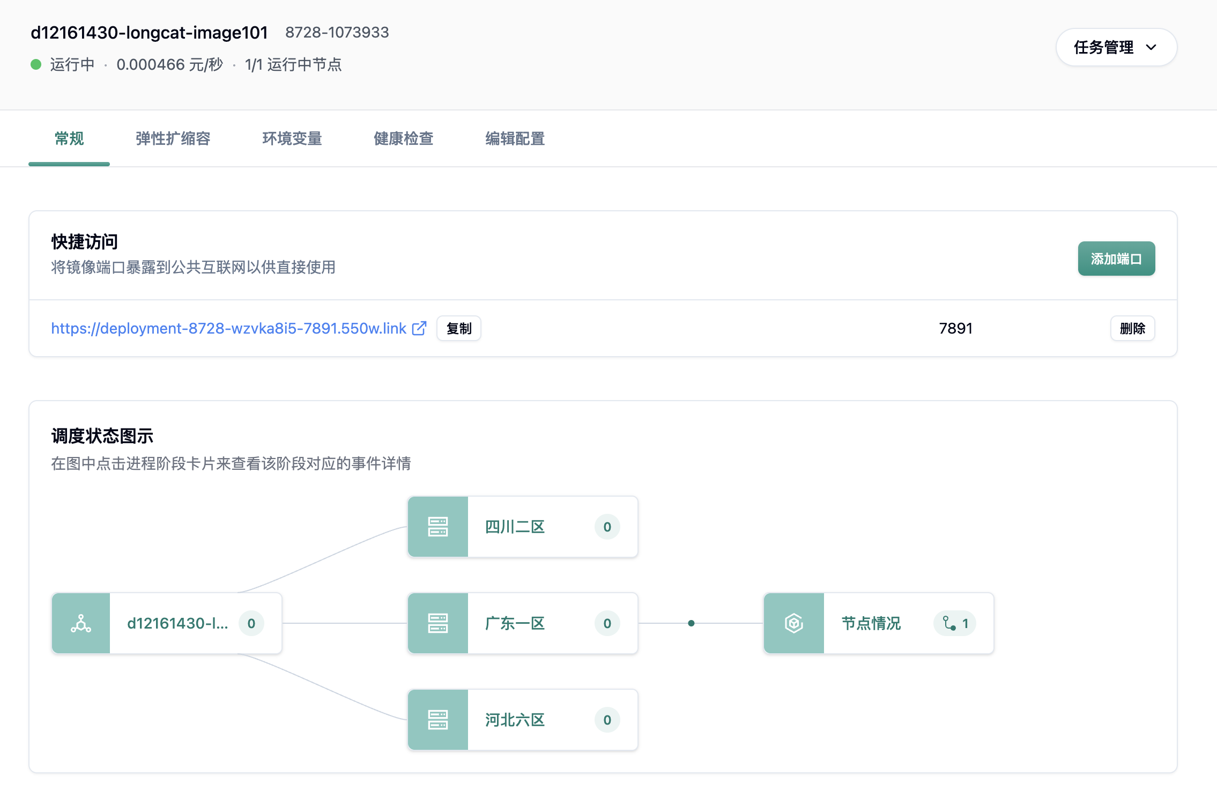Click the connector dot before 节点情况
The height and width of the screenshot is (797, 1217).
[691, 623]
